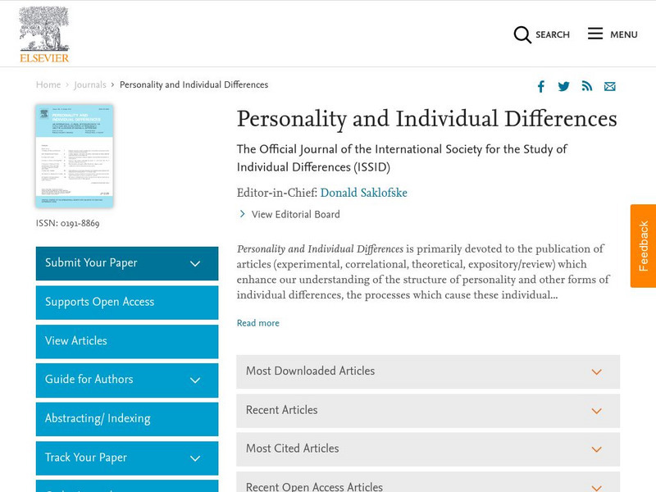This screenshot has width=656, height=492.
Task: Click the MENU label in header
Action: (x=624, y=34)
